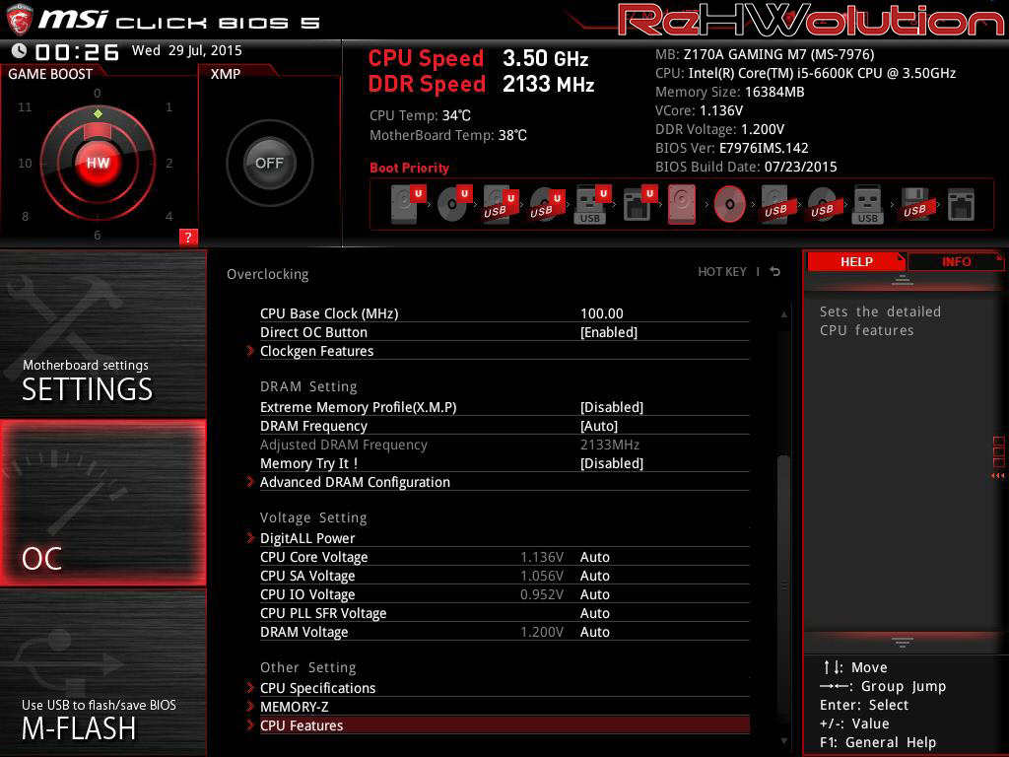
Task: Click the Overclocking list vertical scrollbar
Action: [x=784, y=513]
